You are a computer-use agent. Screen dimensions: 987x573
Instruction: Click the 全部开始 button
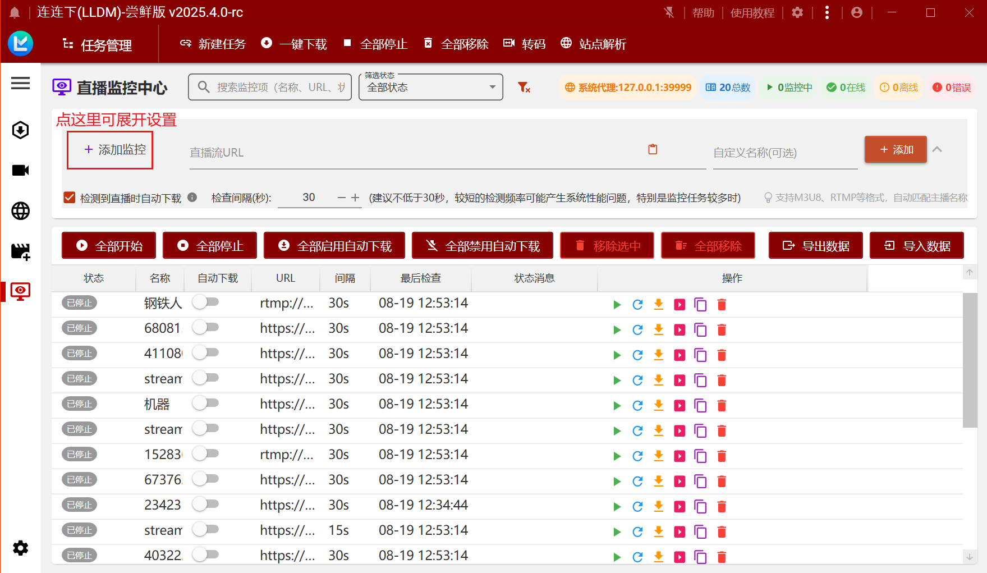[109, 246]
